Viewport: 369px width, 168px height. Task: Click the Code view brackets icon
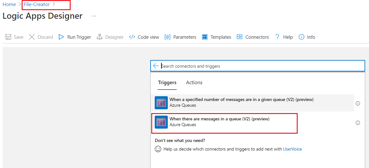pos(132,37)
